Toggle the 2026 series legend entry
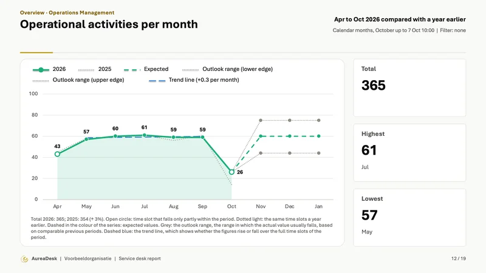This screenshot has height=273, width=486. (x=49, y=69)
